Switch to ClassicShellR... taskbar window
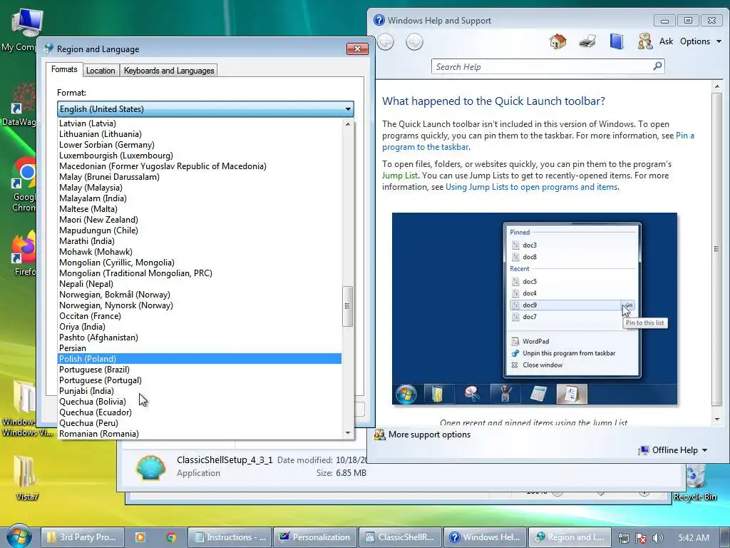The image size is (730, 548). pos(400,537)
